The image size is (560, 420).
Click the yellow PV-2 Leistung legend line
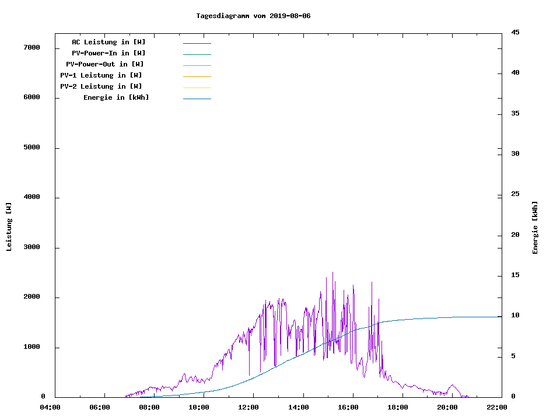tap(197, 87)
